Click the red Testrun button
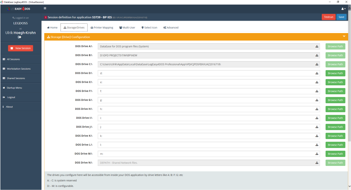The height and width of the screenshot is (190, 351). coord(328,17)
